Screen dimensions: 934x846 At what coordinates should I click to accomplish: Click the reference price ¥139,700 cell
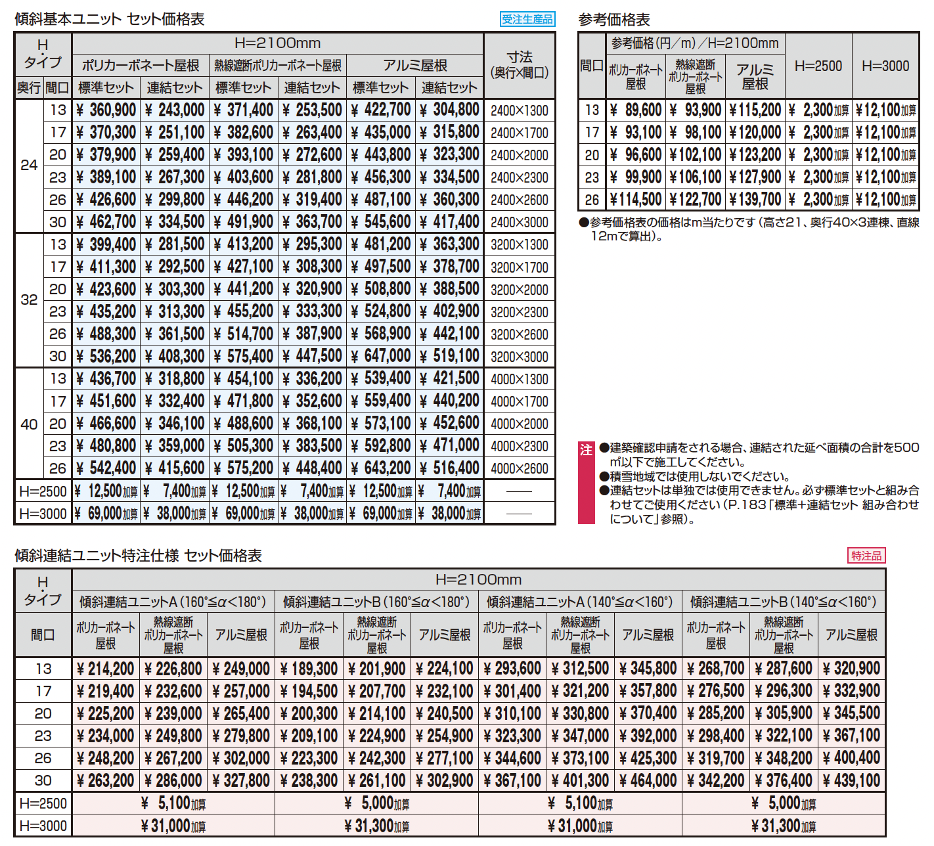coord(755,200)
